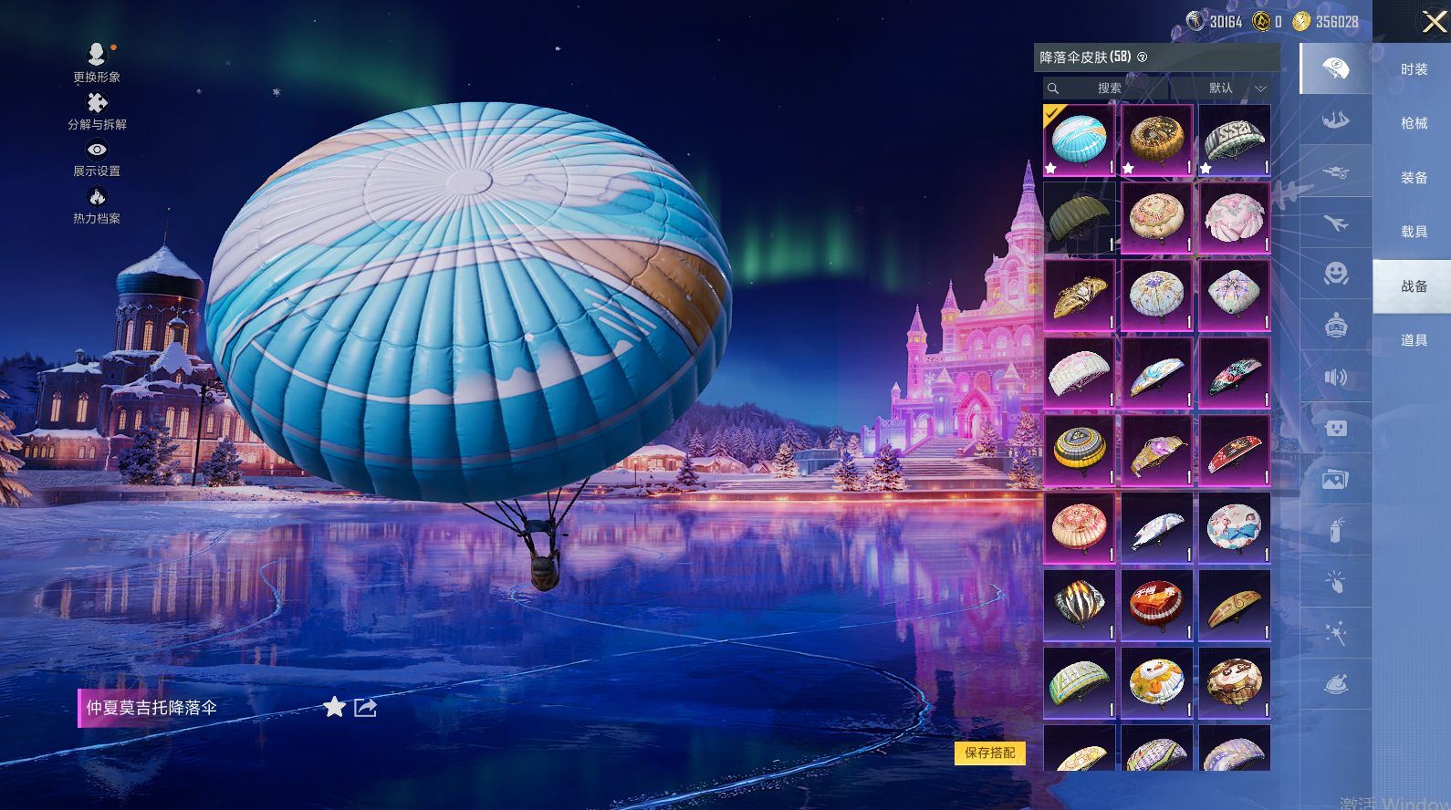Open 展示设置 eye display settings
The height and width of the screenshot is (810, 1451).
(97, 151)
